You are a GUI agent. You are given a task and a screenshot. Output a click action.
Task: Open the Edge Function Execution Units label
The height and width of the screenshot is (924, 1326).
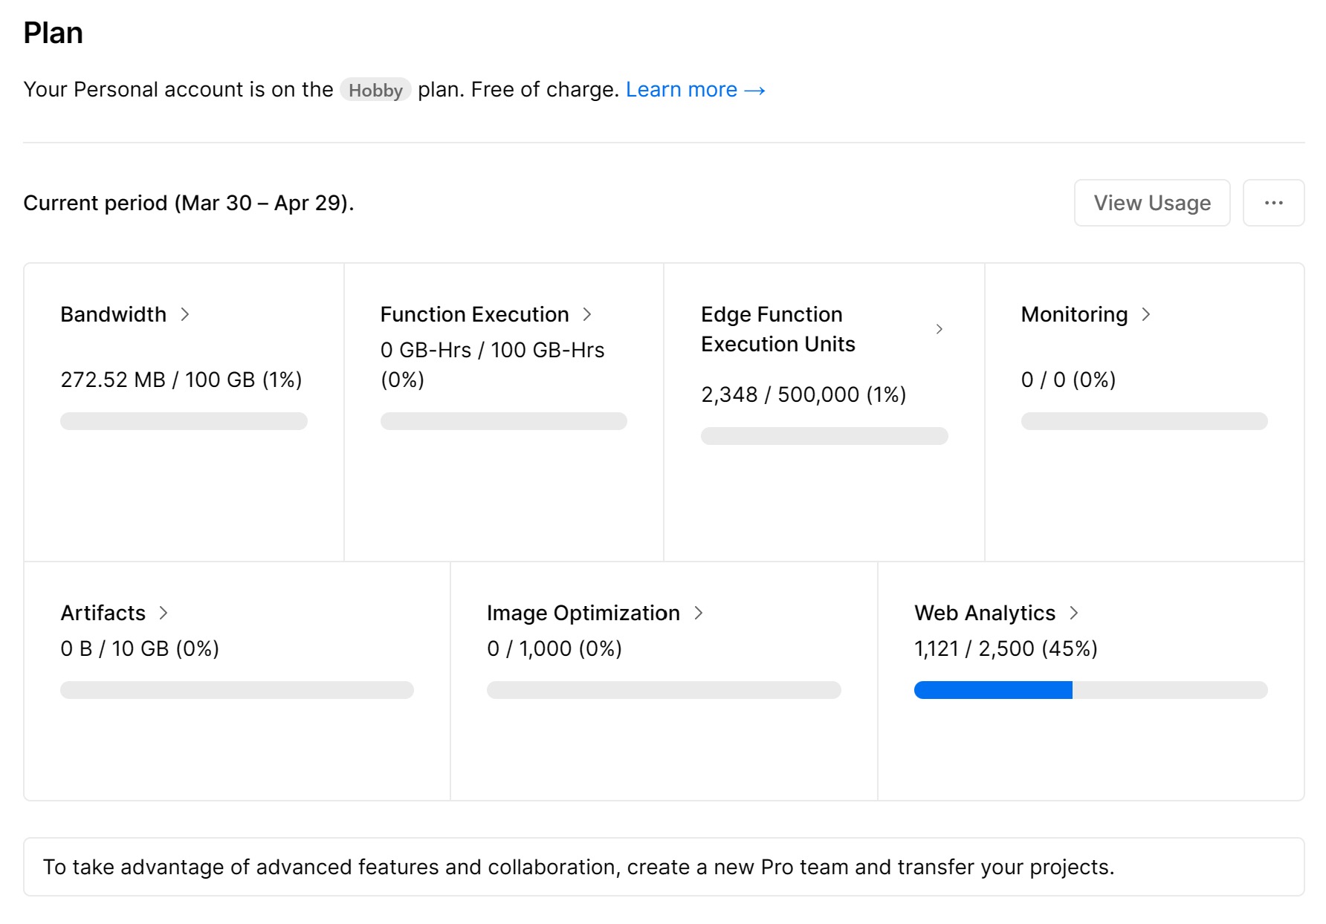(x=777, y=329)
